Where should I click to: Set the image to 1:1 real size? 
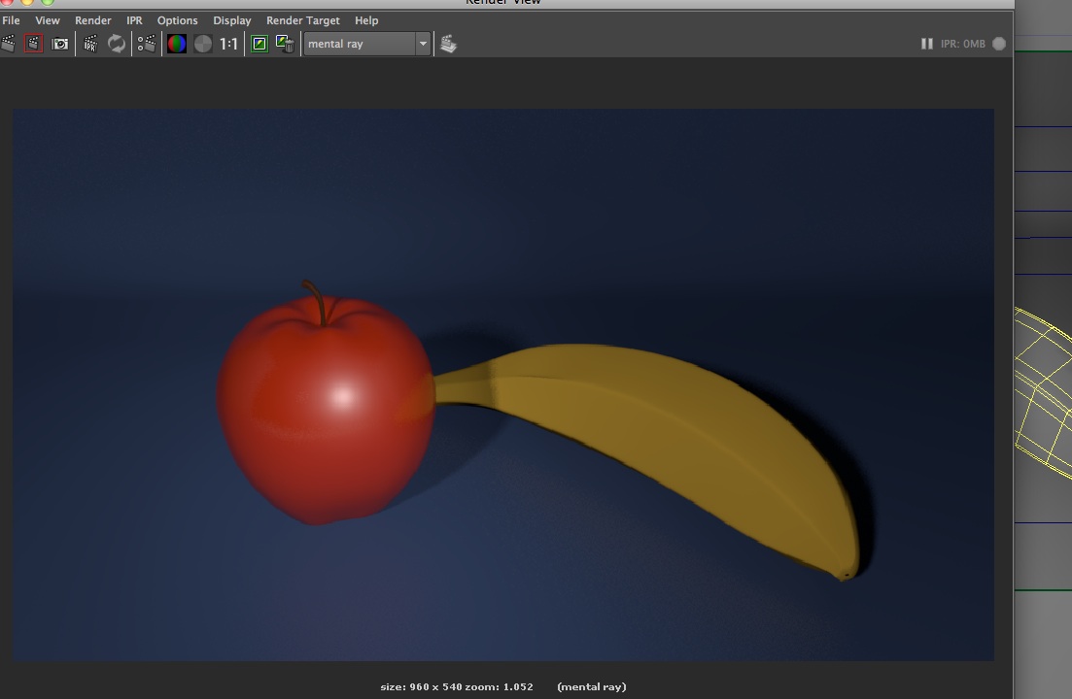pos(228,44)
